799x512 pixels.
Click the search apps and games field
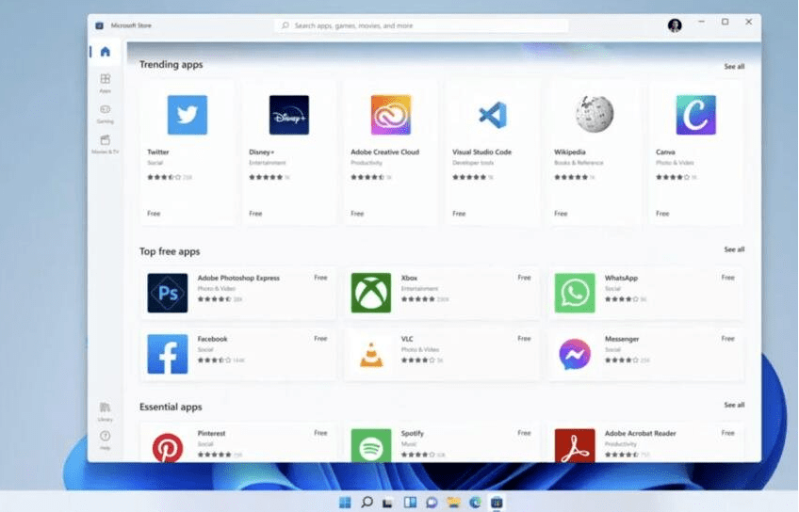click(x=422, y=25)
